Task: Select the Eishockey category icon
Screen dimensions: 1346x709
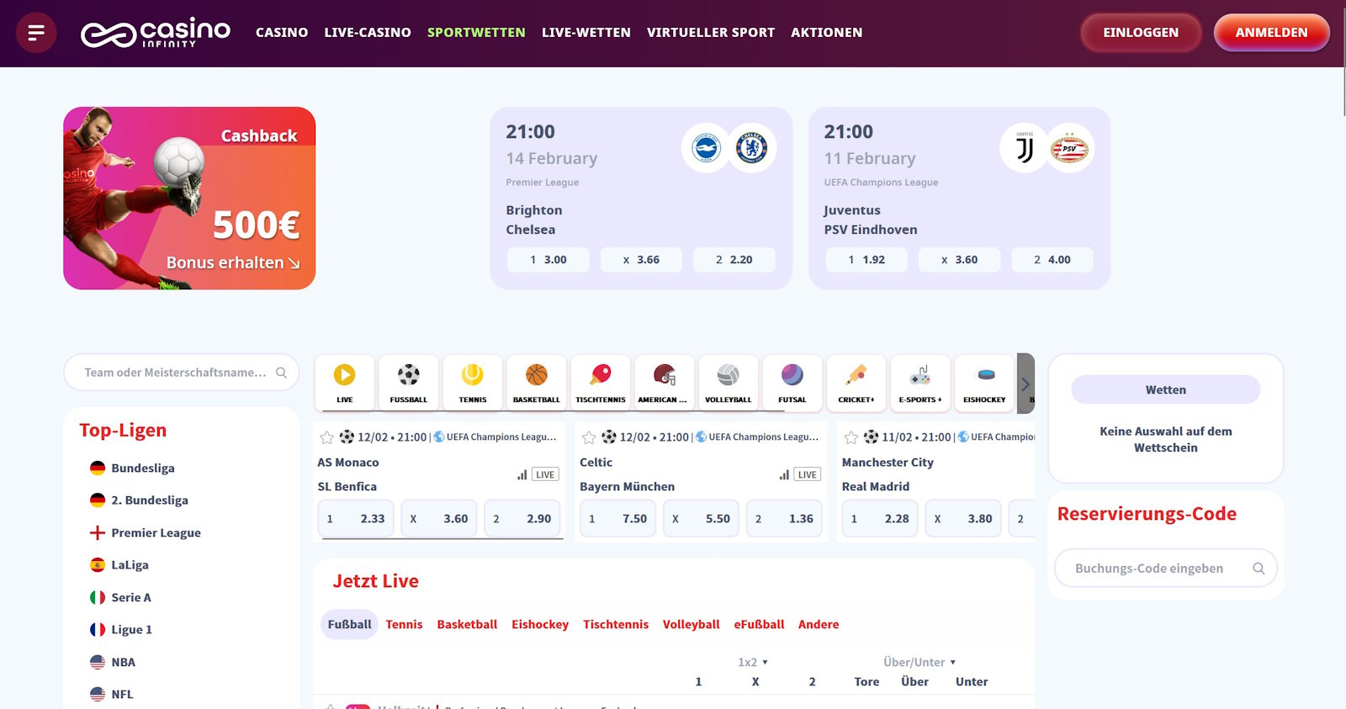Action: 984,384
